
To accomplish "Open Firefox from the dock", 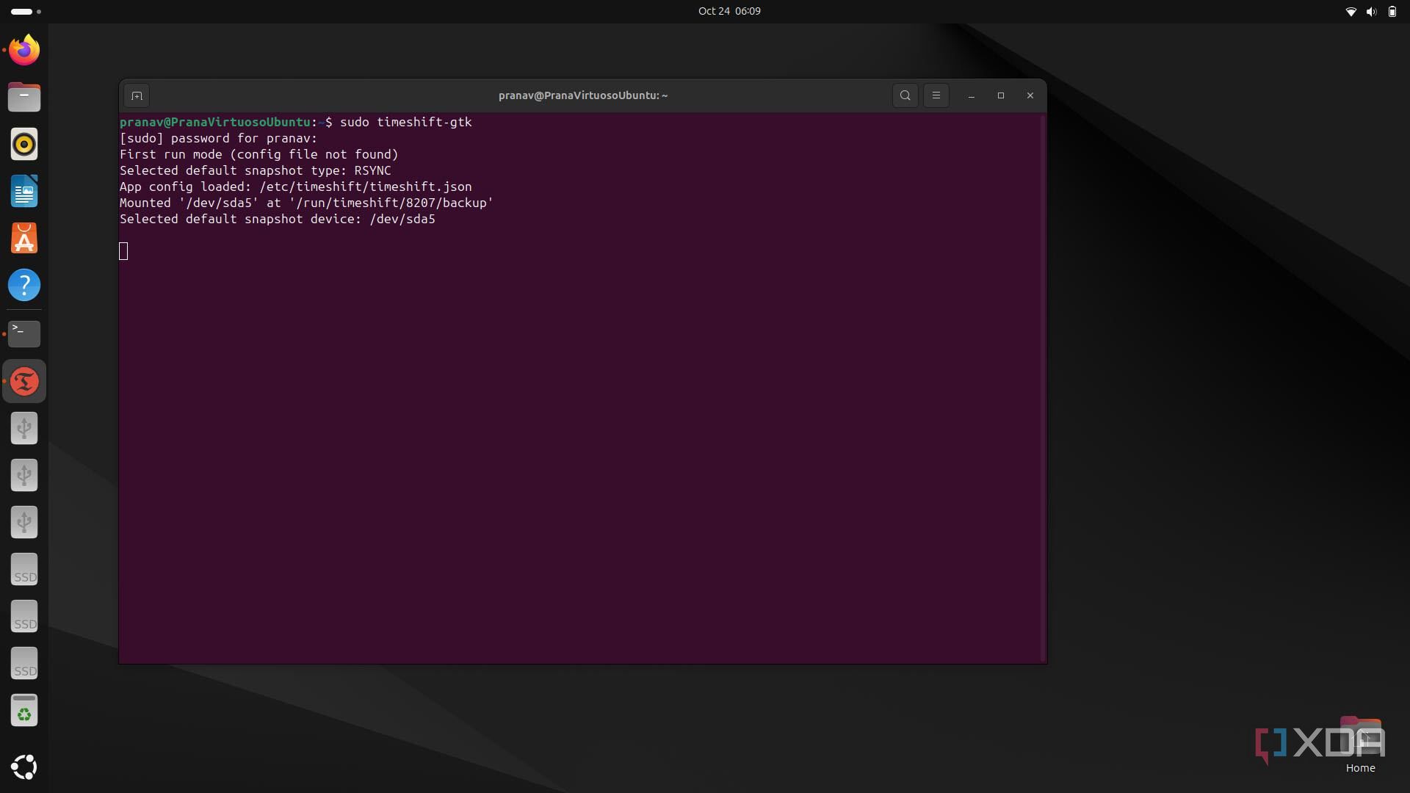I will tap(24, 50).
